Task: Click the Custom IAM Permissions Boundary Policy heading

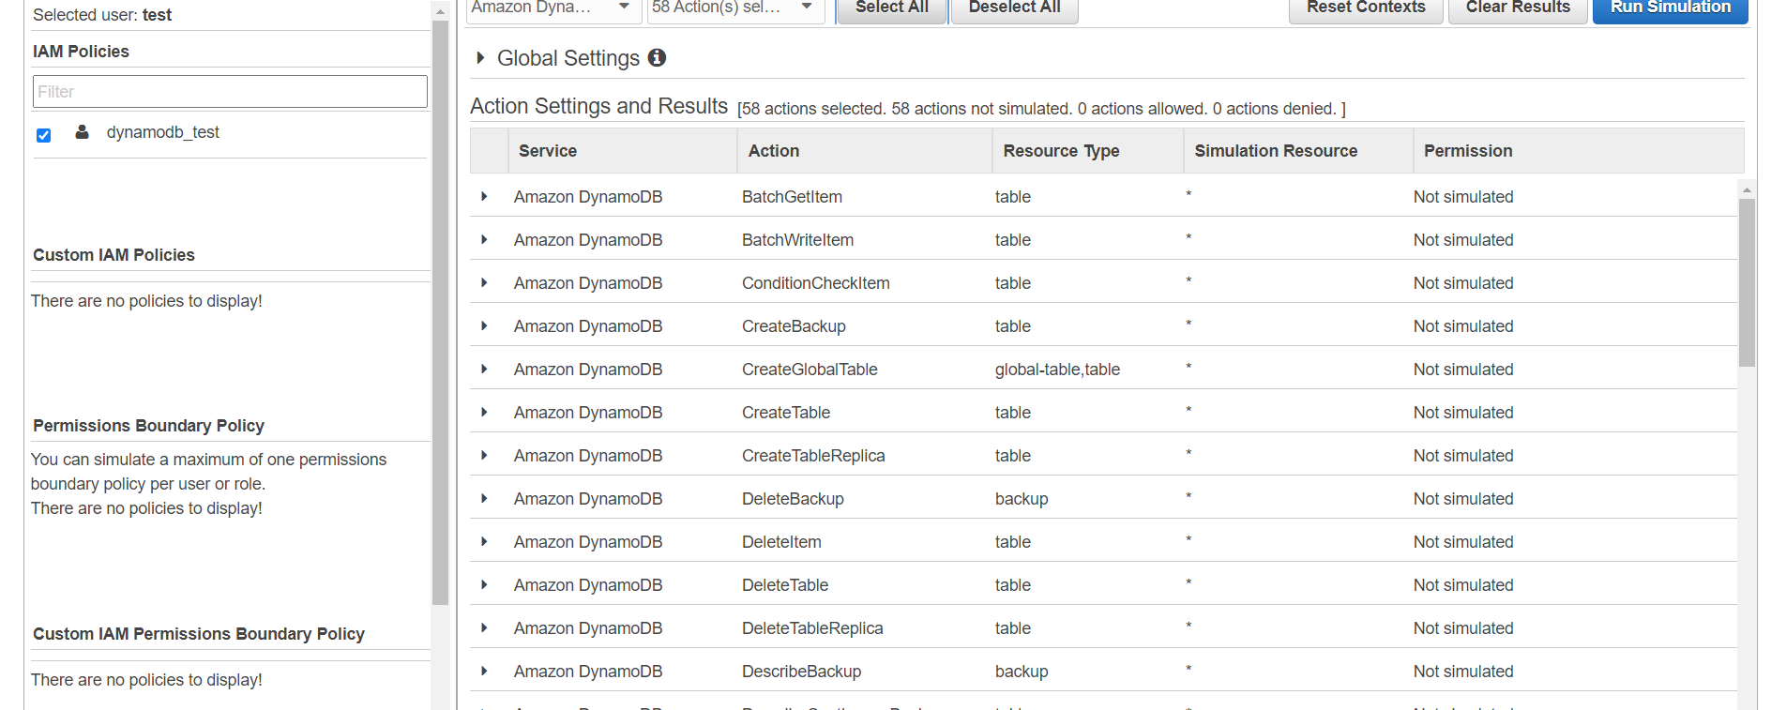Action: (198, 634)
